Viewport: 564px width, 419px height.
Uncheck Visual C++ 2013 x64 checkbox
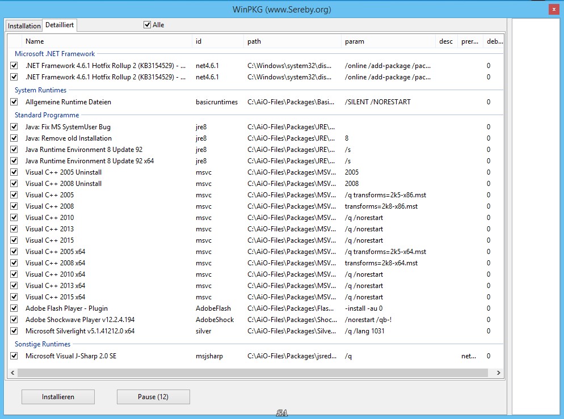pos(14,286)
